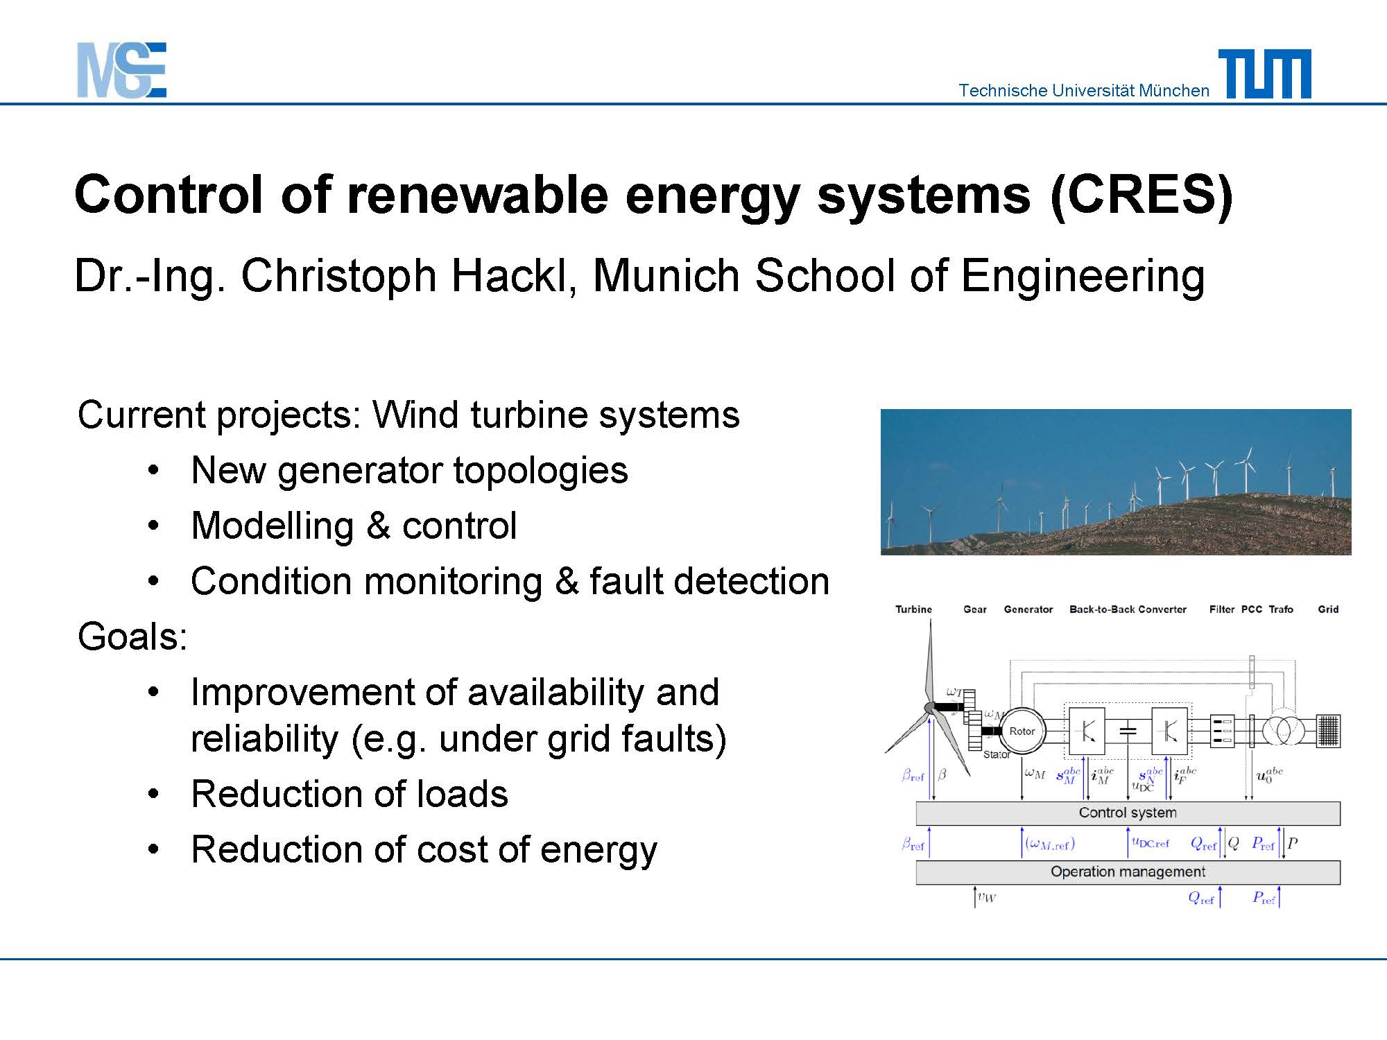The image size is (1387, 1040).
Task: Click the 'Filter' label in diagram
Action: [1222, 609]
